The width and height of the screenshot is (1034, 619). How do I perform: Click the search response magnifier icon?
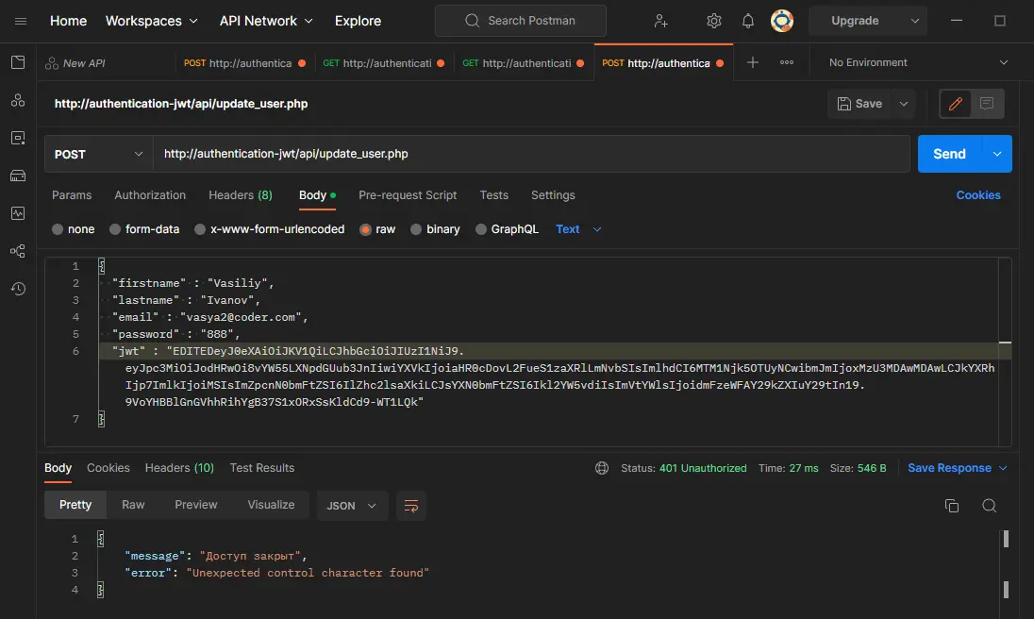(989, 506)
